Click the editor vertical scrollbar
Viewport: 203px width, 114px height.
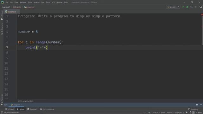(202, 31)
